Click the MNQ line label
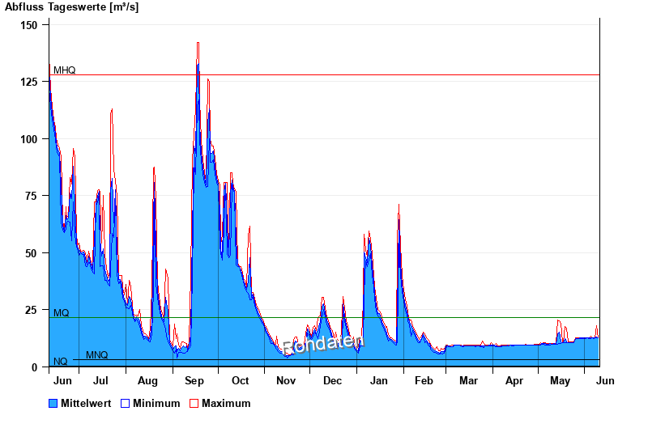 click(x=96, y=355)
